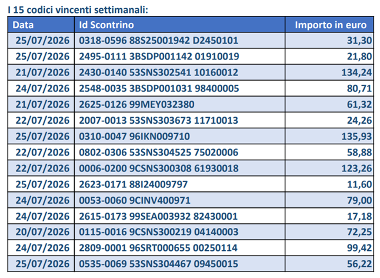The width and height of the screenshot is (380, 278).
Task: Select receipt 0802-0306 53SNS304525 75020006
Action: 158,153
